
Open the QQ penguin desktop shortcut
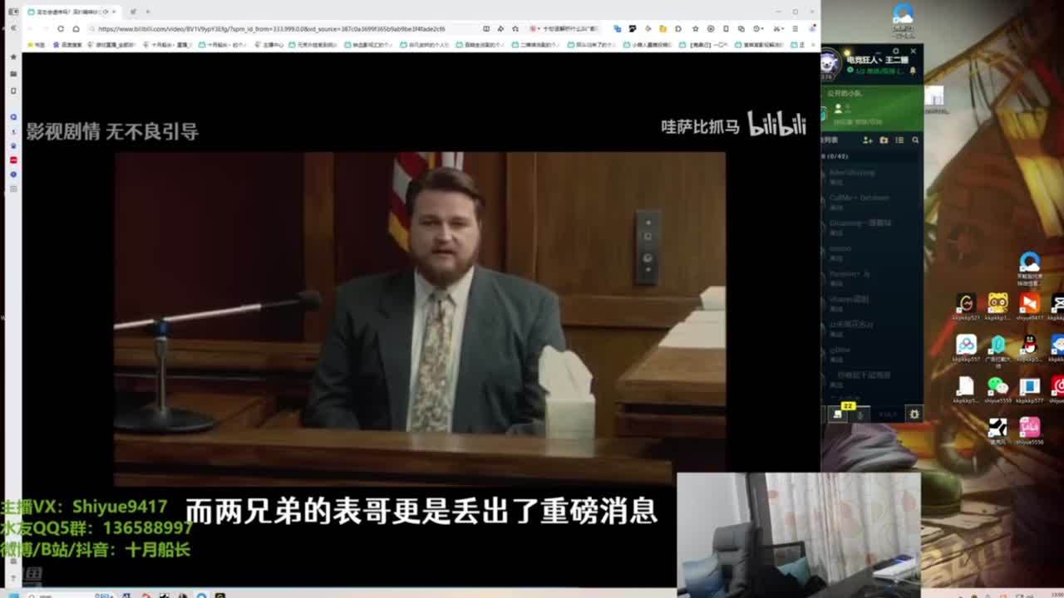(x=1030, y=346)
